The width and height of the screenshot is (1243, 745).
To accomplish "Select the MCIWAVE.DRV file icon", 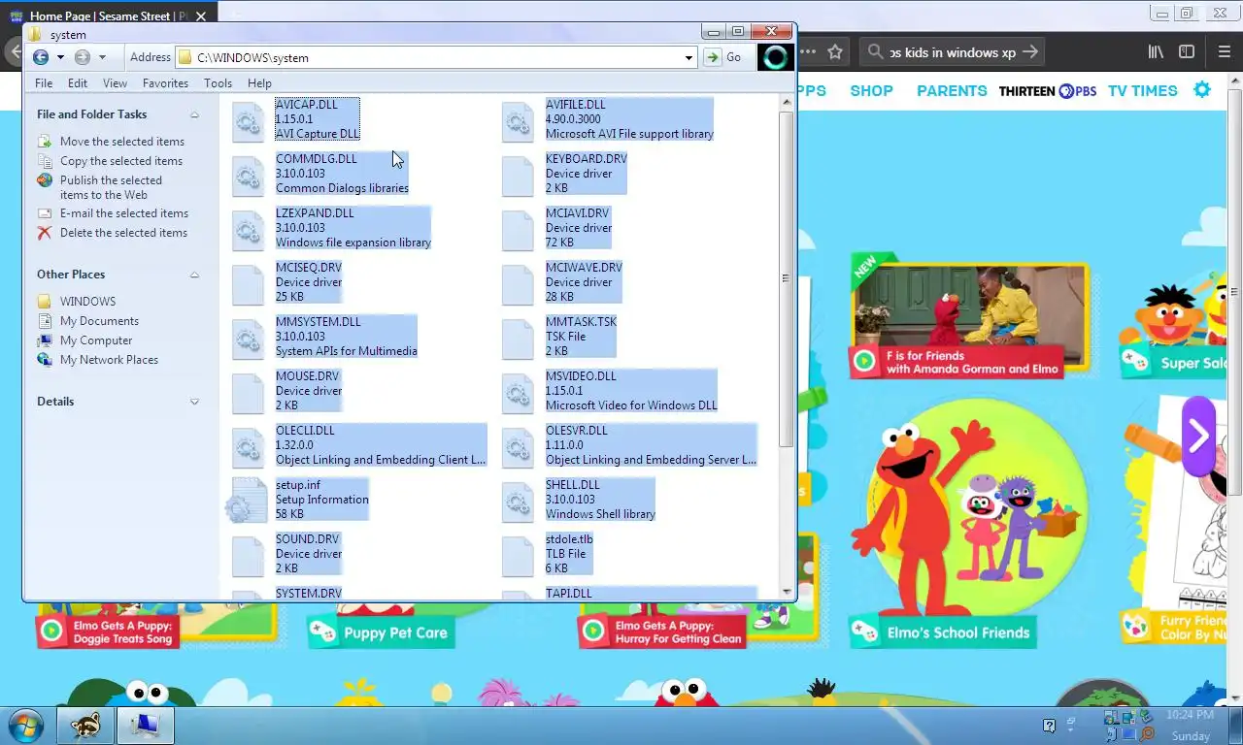I will pyautogui.click(x=518, y=284).
